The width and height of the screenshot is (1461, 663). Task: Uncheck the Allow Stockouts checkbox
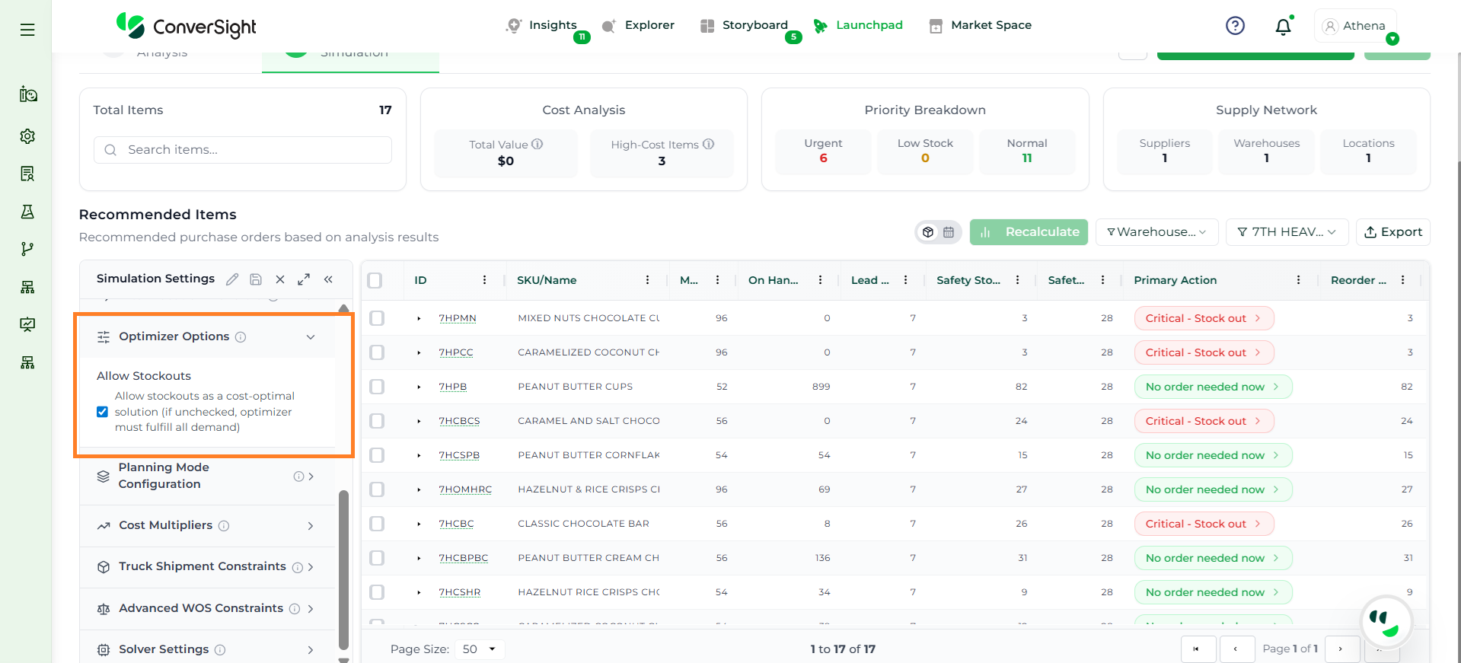click(102, 412)
